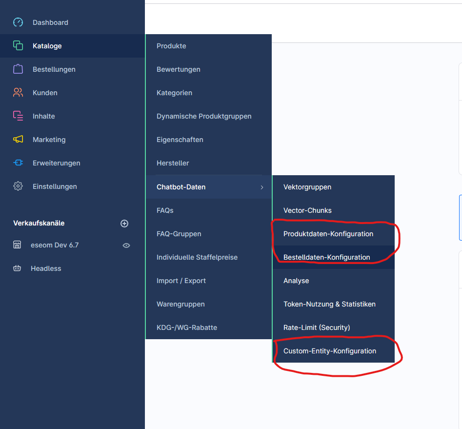Click the Kataloge icon in sidebar

coord(18,46)
